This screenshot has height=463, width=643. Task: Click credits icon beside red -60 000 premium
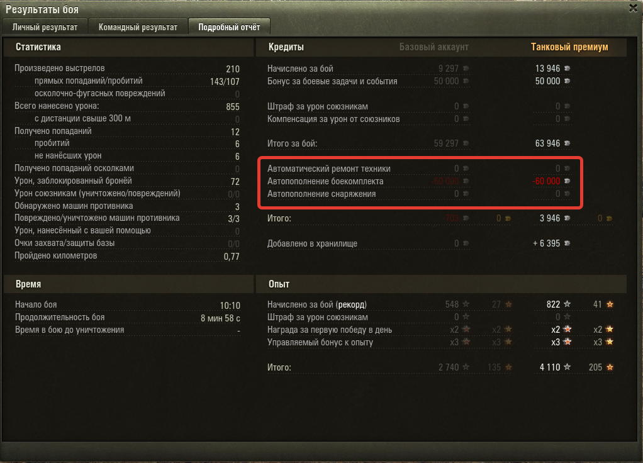[x=567, y=181]
